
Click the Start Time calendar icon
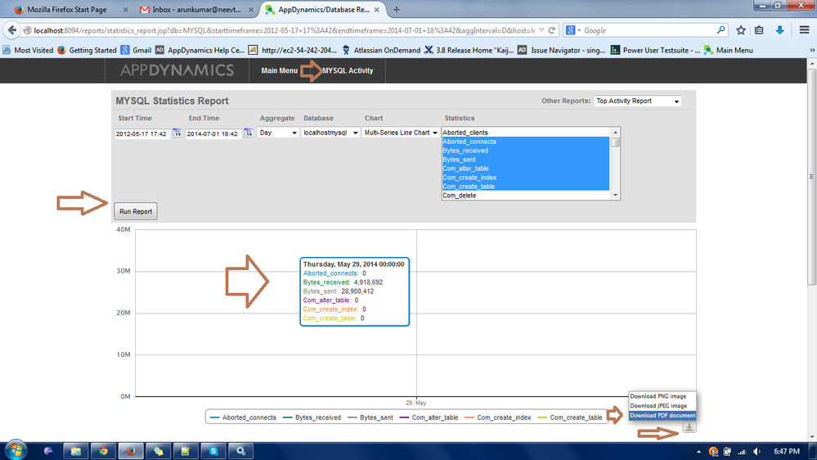pos(177,133)
